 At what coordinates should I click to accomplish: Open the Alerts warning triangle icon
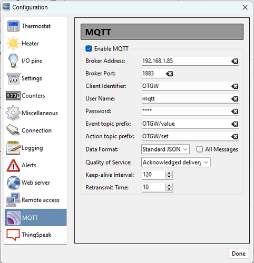point(13,165)
